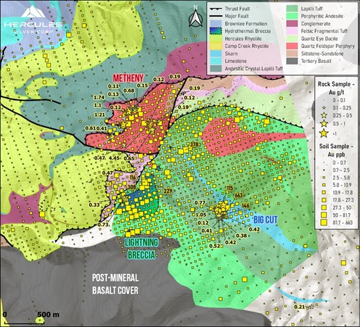This screenshot has width=360, height=327.
Task: Click the Thrust Fault line symbol in legend
Action: [x=216, y=9]
